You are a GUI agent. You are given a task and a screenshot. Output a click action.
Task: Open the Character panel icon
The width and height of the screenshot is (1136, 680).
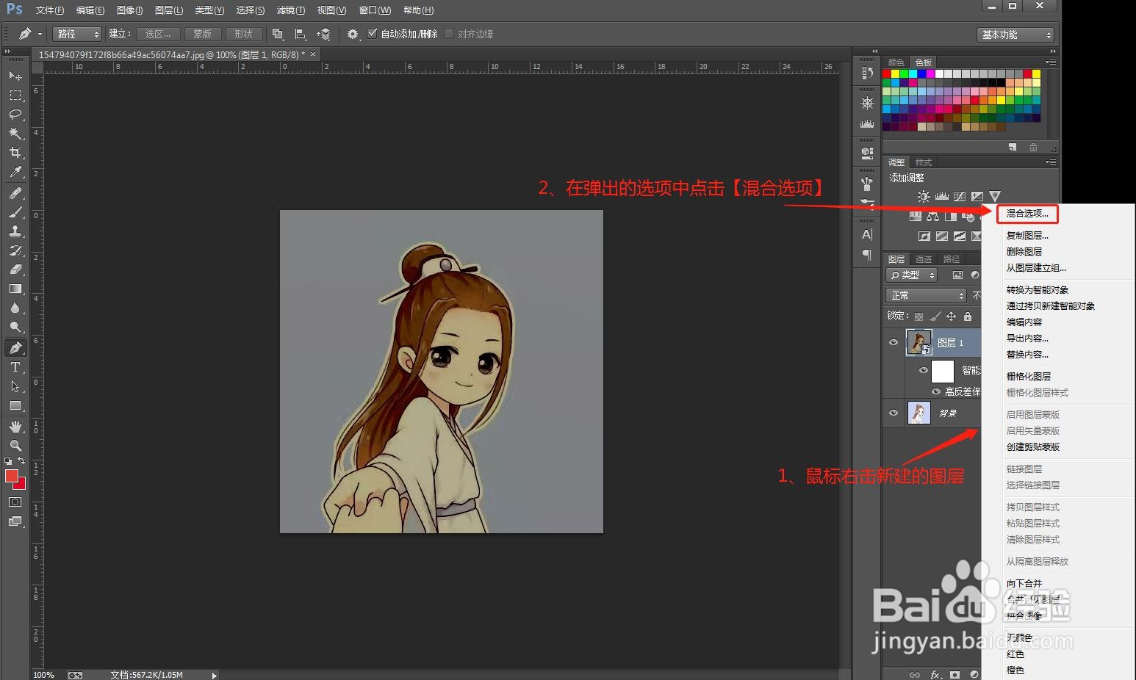pos(867,235)
